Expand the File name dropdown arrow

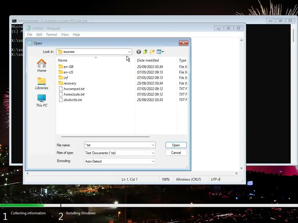pos(153,145)
